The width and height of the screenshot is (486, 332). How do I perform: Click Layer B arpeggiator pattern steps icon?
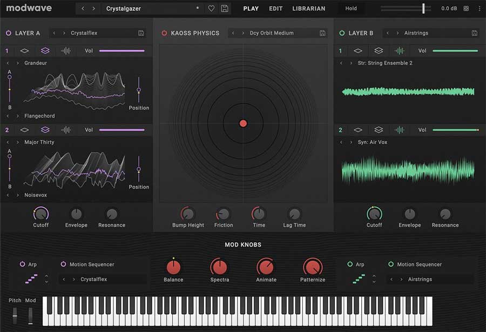[359, 278]
